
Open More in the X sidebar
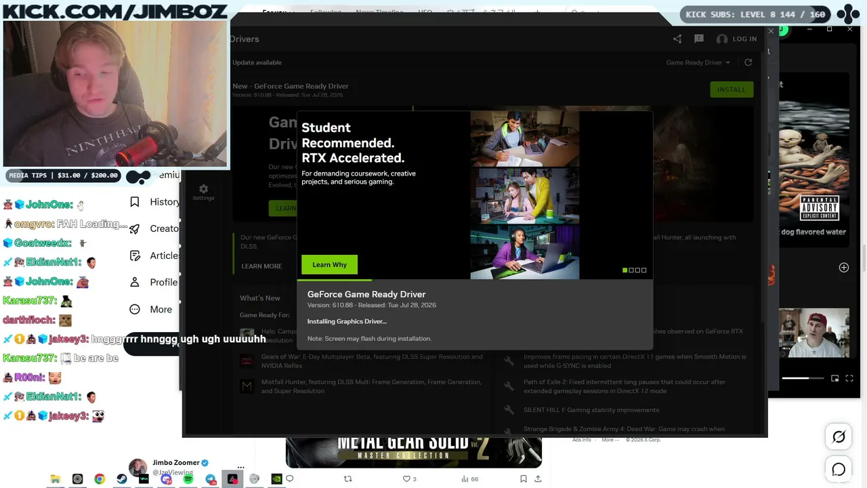click(161, 310)
